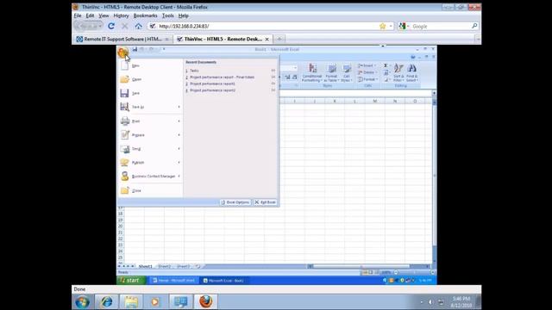Switch to Remote IT Support Software tab
Image resolution: width=552 pixels, height=310 pixels.
pyautogui.click(x=122, y=39)
